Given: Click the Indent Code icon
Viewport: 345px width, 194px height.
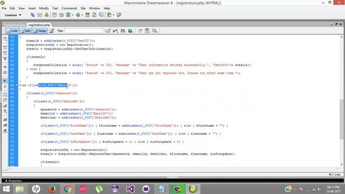Looking at the screenshot, I should tap(5, 120).
